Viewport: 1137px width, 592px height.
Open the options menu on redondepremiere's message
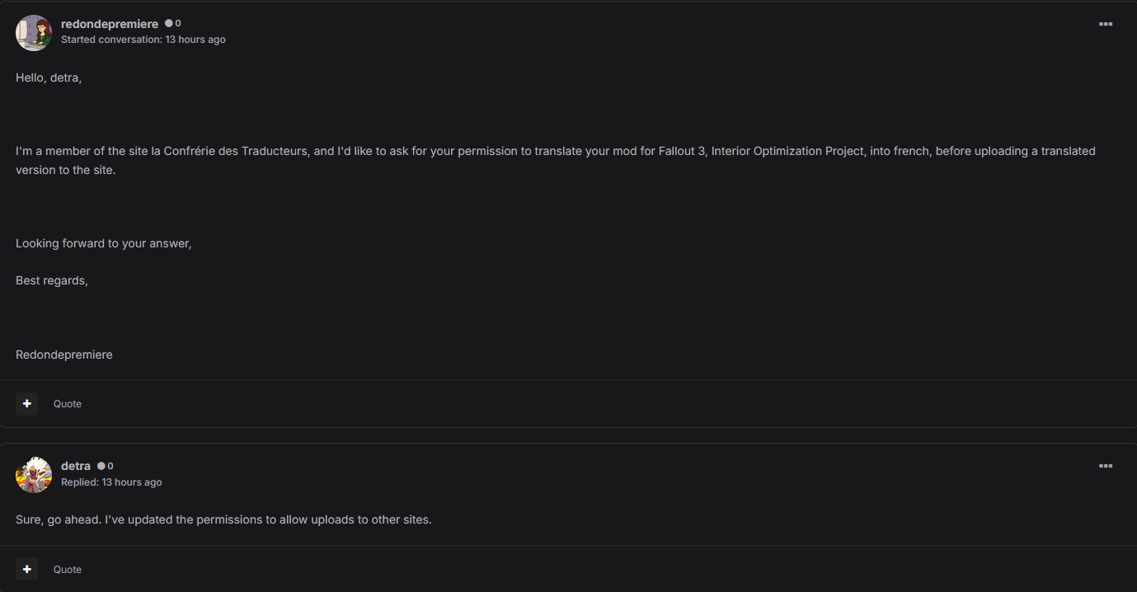(x=1106, y=24)
